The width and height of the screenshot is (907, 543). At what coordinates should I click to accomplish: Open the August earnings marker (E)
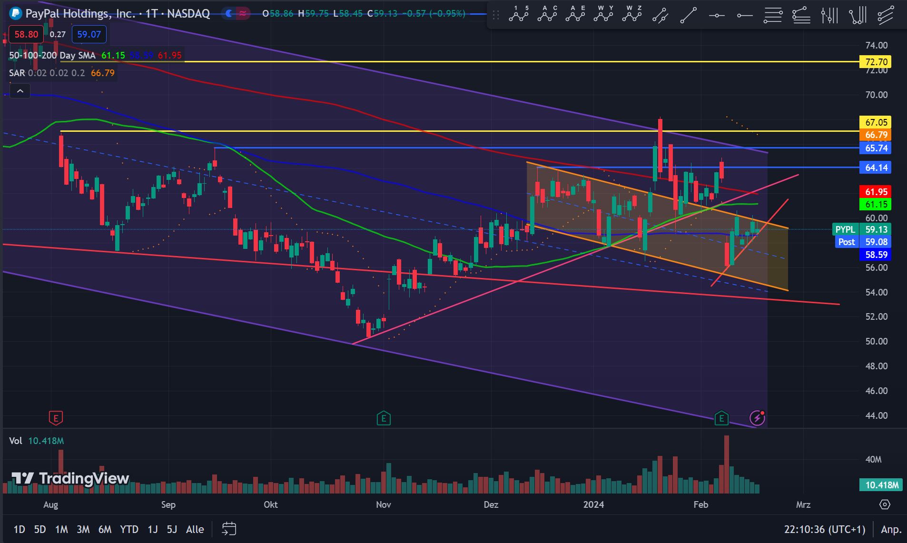(56, 418)
